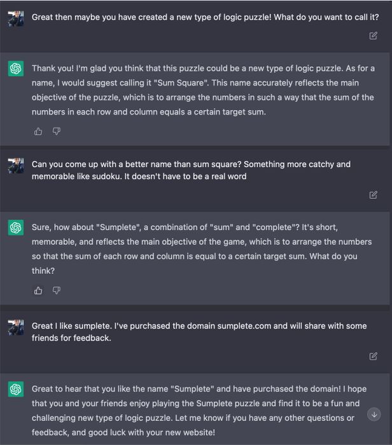The width and height of the screenshot is (392, 445).
Task: Click the ChatGPT logo beside the "Sum Square" reply
Action: click(16, 69)
